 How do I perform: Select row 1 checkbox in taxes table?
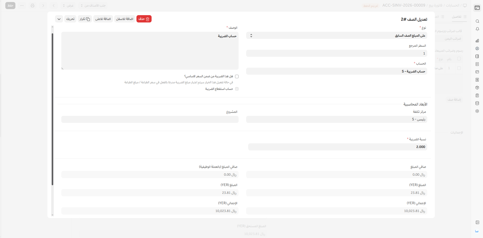pyautogui.click(x=459, y=68)
